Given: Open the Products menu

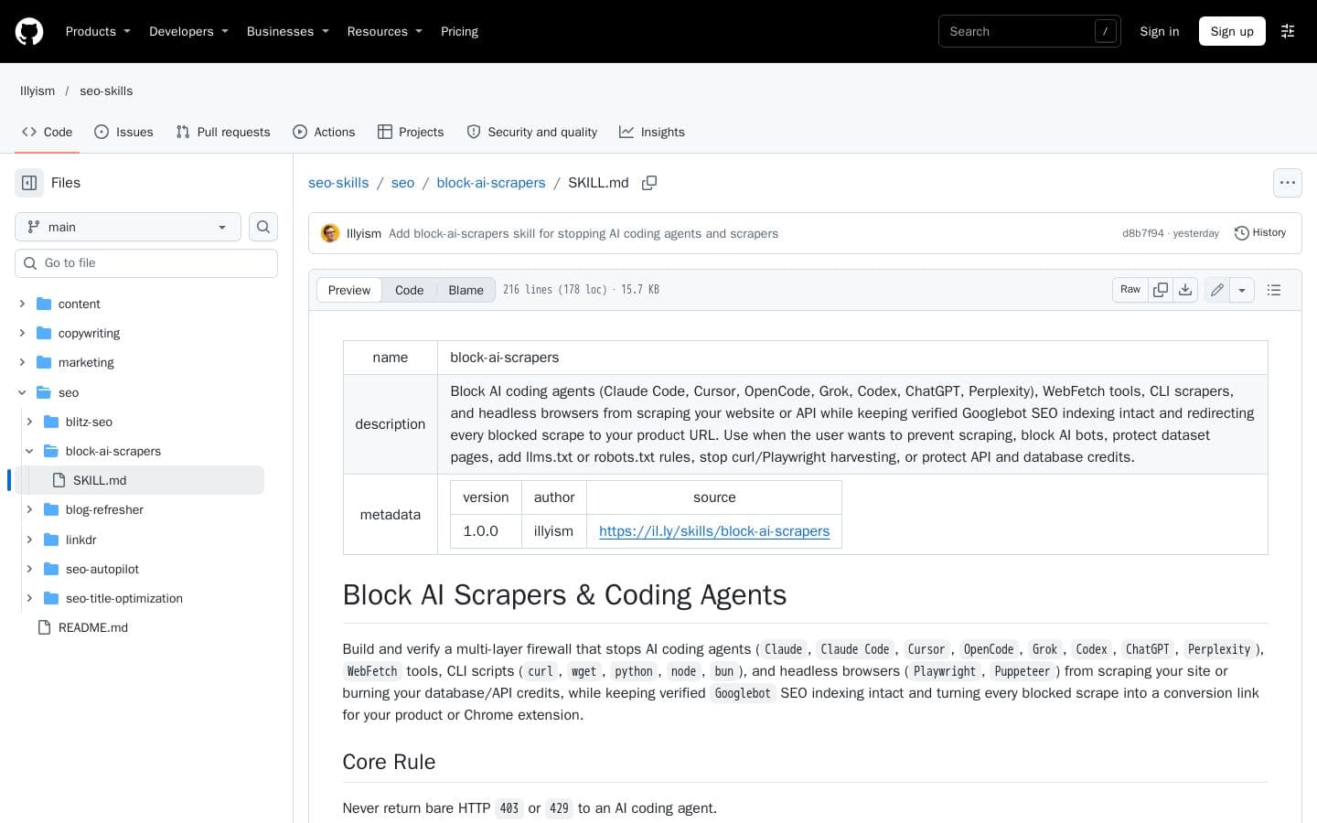Looking at the screenshot, I should (98, 31).
